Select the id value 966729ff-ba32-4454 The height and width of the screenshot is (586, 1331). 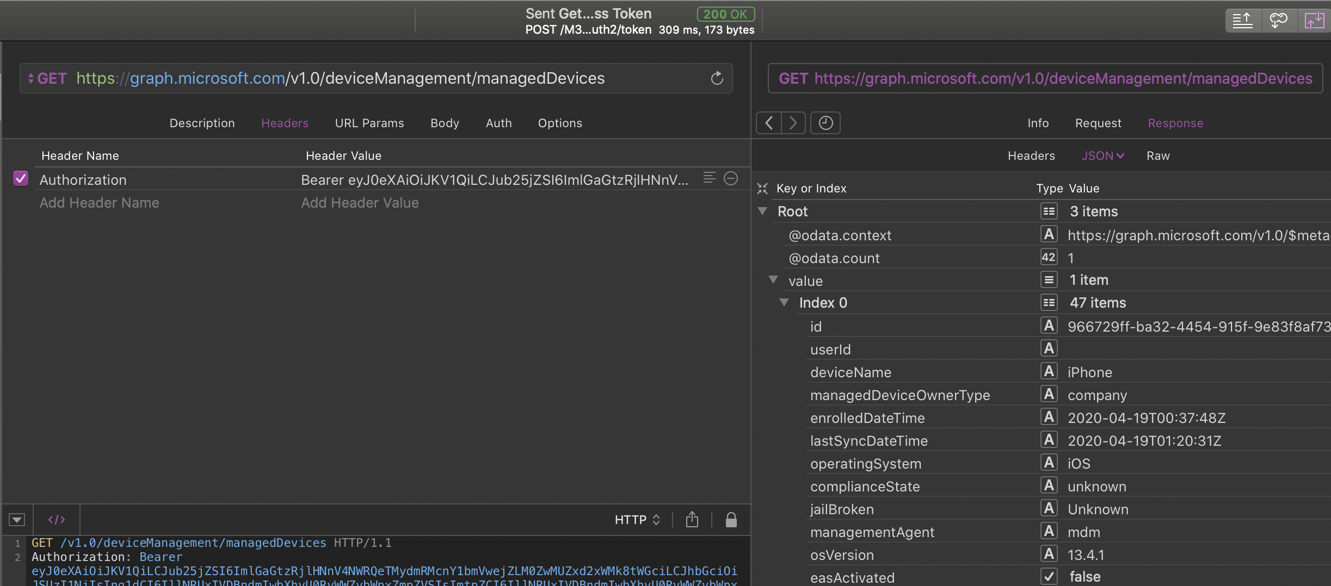pos(1199,327)
